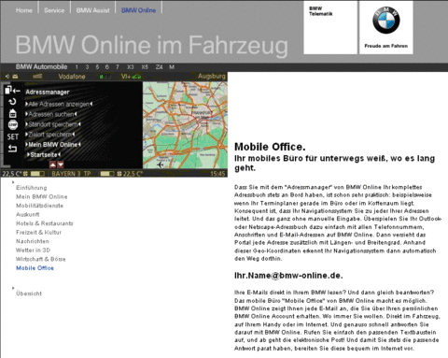This screenshot has width=448, height=358.
Task: Click the STOP sign icon in iDrive sidebar
Action: (x=13, y=125)
